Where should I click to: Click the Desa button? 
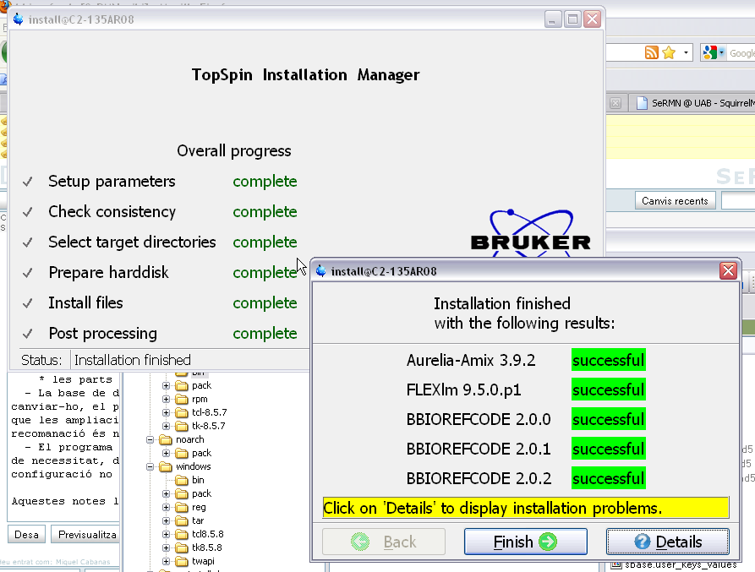(x=26, y=534)
